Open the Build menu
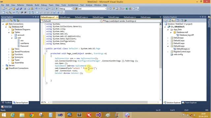The image size is (211, 118). [x=37, y=5]
